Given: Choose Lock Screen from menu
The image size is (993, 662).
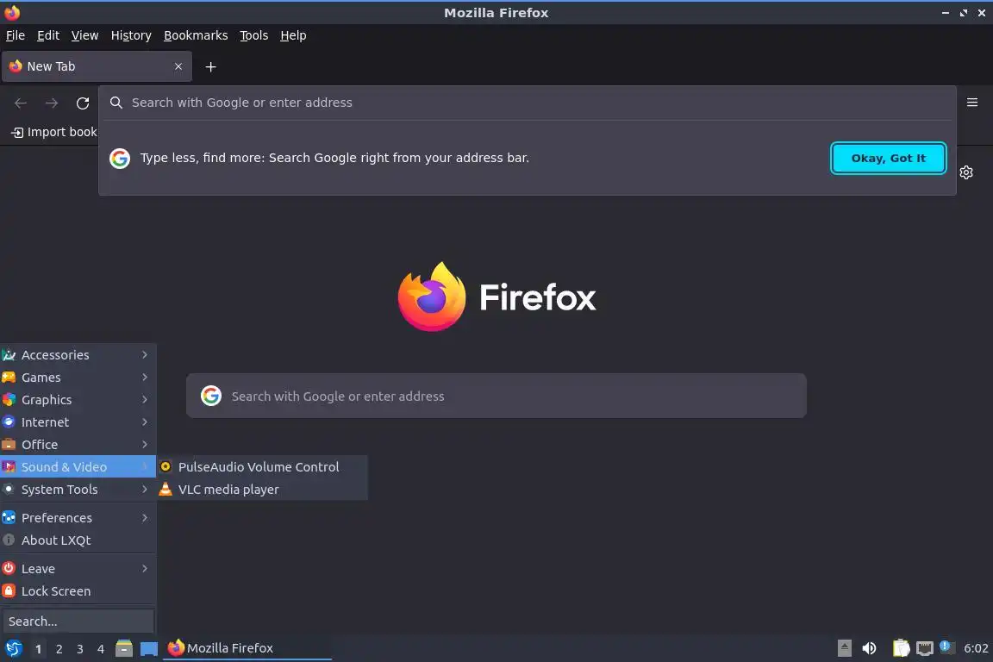Looking at the screenshot, I should coord(78,590).
